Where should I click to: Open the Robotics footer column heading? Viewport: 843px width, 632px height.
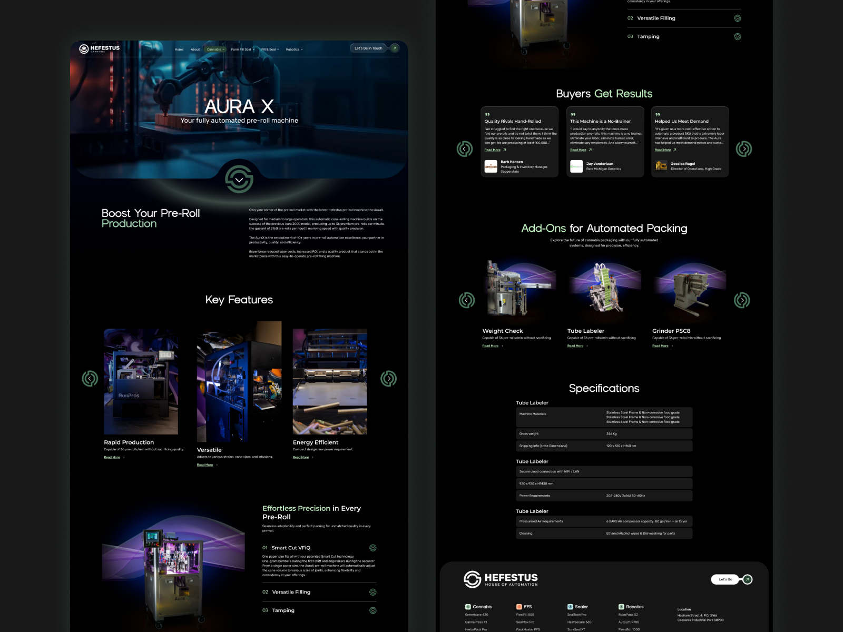(x=635, y=607)
